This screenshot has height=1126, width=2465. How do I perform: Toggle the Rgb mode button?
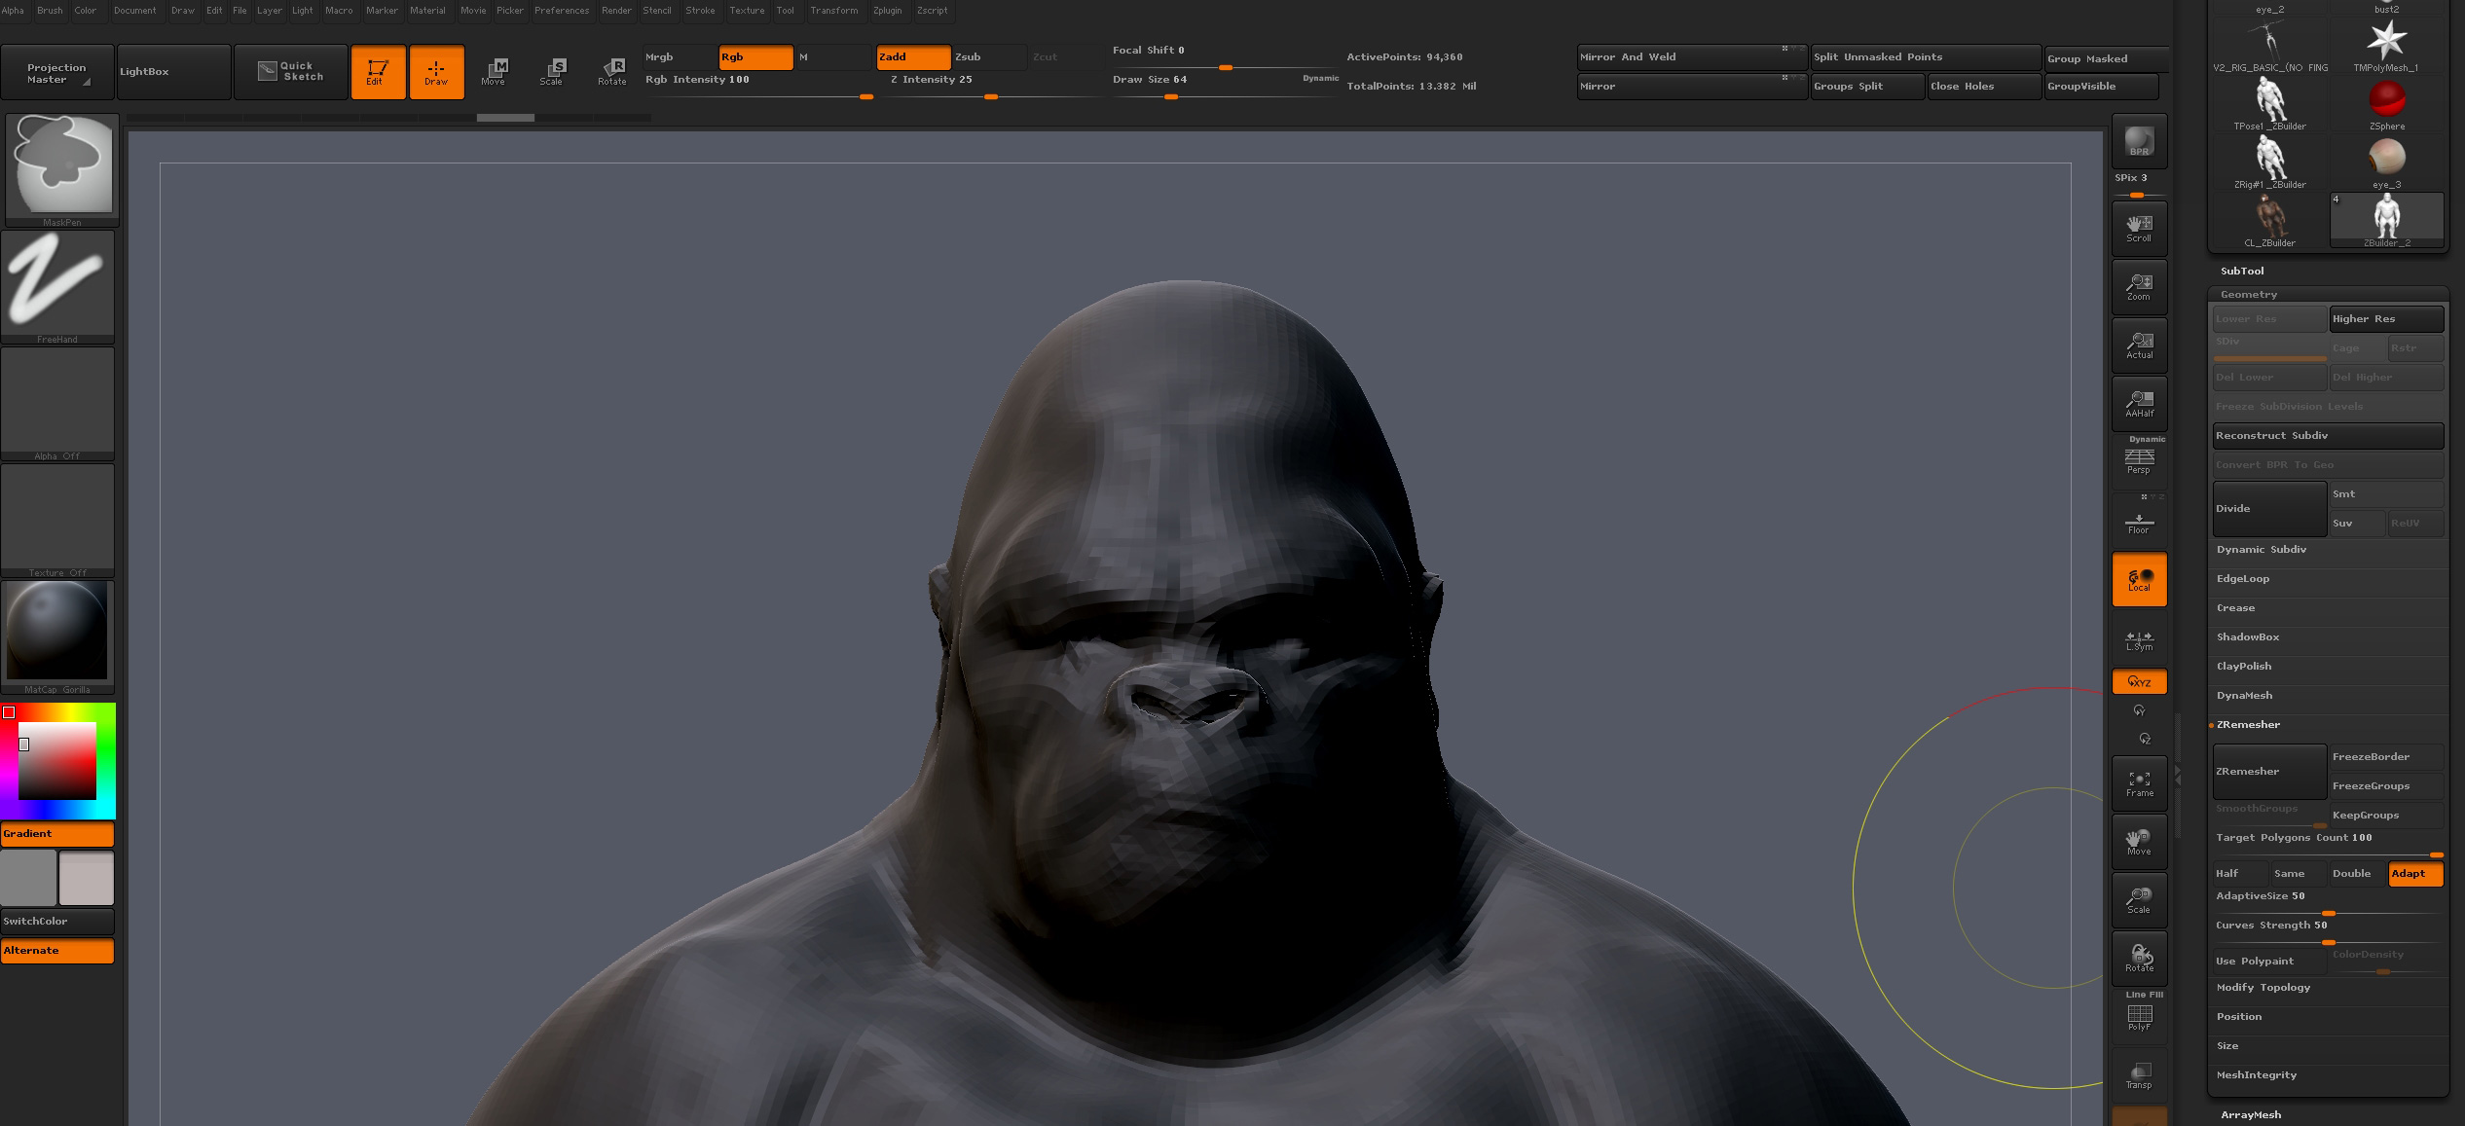(755, 57)
